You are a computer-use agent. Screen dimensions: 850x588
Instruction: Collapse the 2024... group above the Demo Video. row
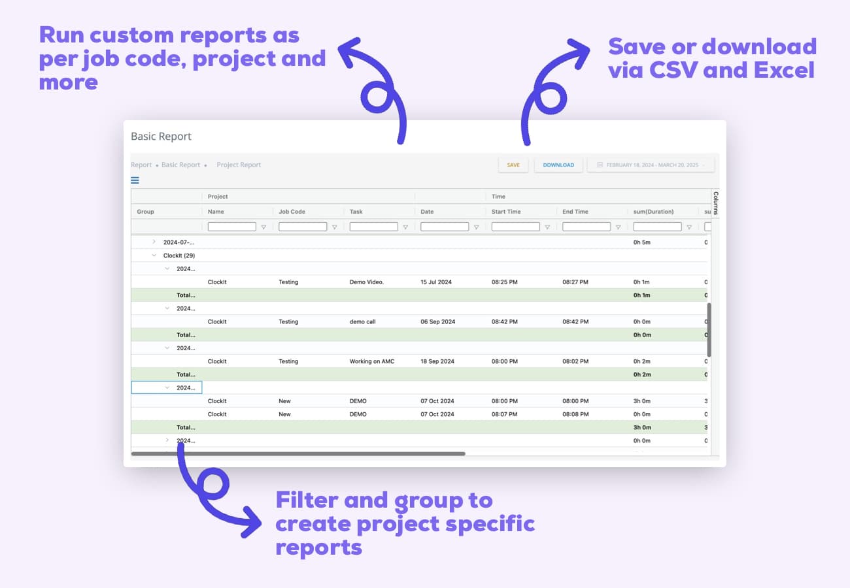167,269
